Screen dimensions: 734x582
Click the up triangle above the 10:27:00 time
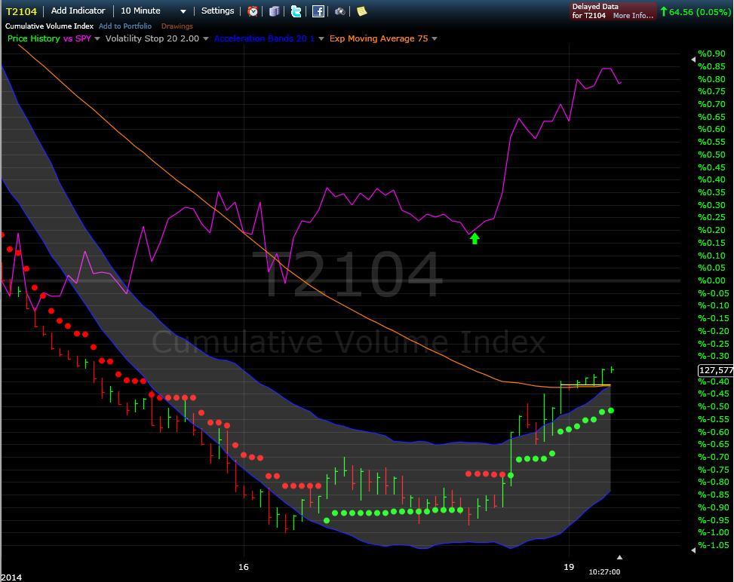pos(619,557)
